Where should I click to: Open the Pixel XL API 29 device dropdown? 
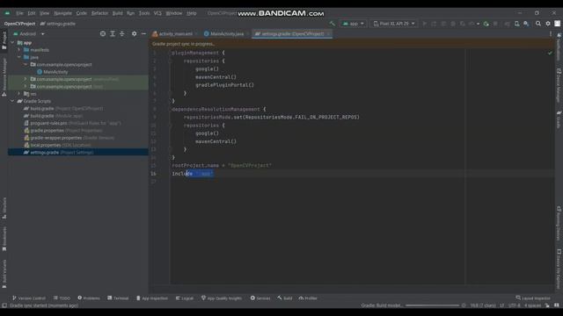(394, 24)
